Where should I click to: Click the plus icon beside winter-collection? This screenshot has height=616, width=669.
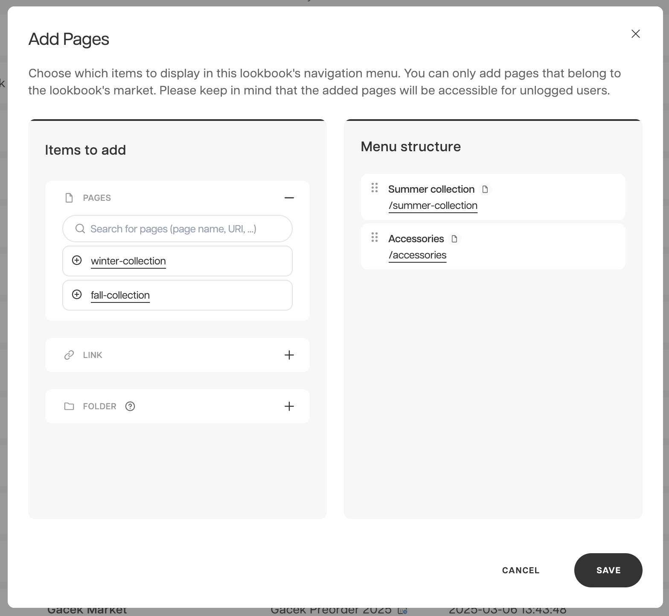point(77,261)
